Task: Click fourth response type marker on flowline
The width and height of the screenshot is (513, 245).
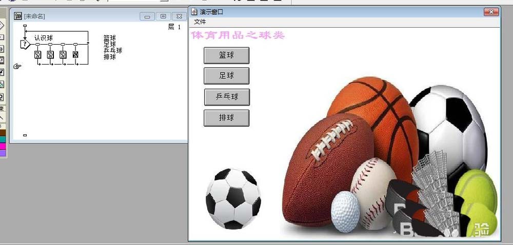Action: pos(75,44)
